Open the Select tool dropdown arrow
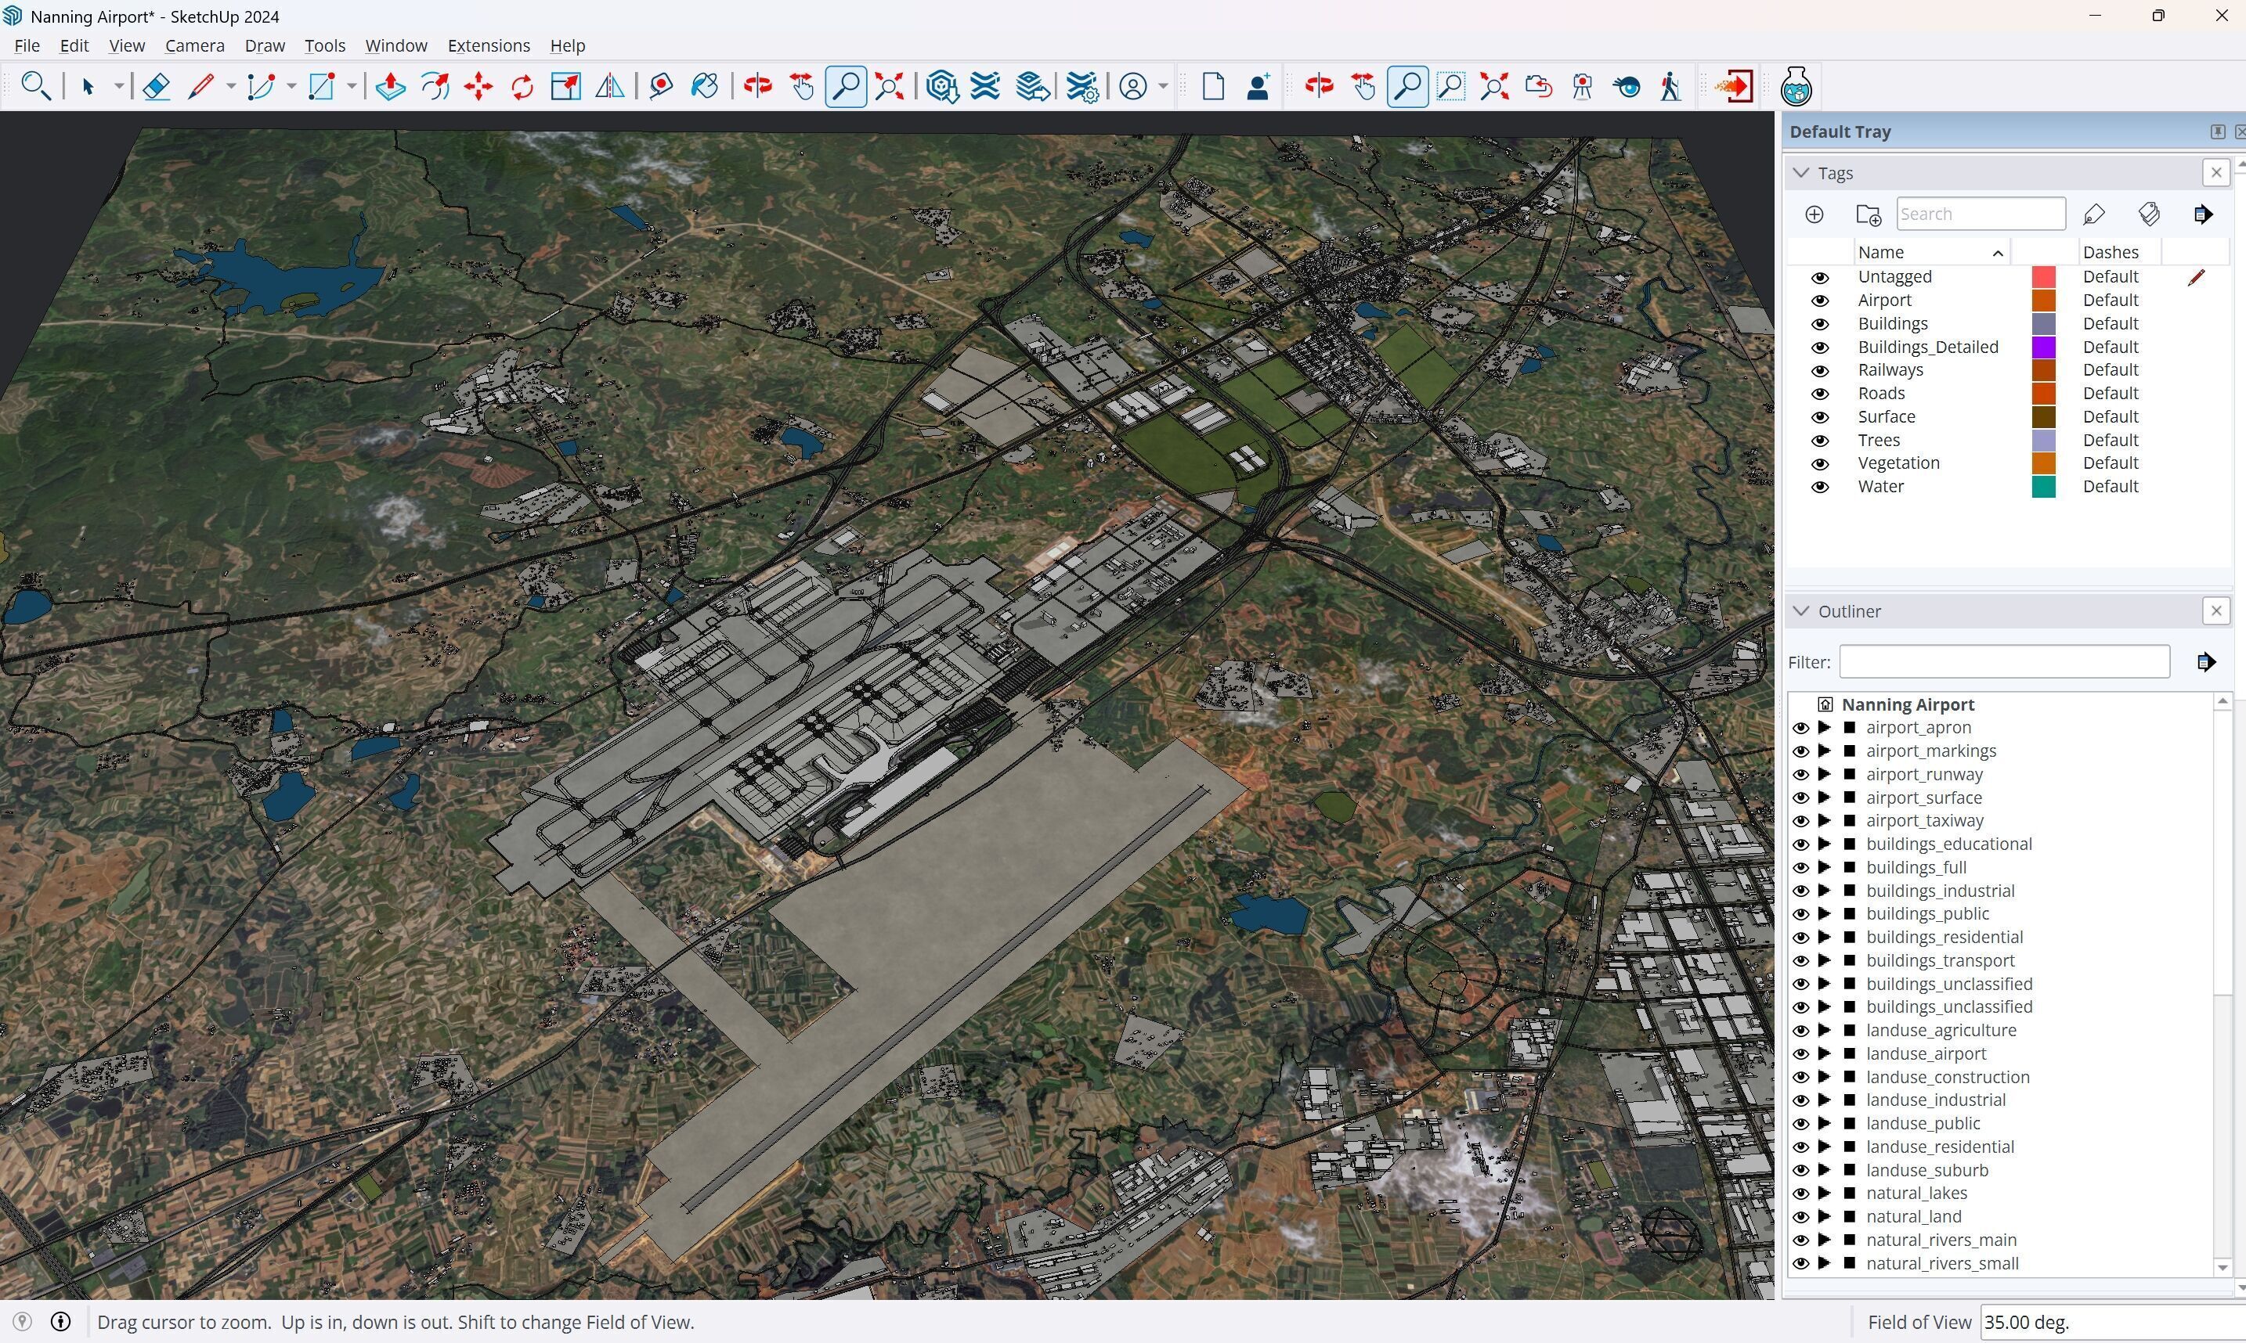 [118, 87]
